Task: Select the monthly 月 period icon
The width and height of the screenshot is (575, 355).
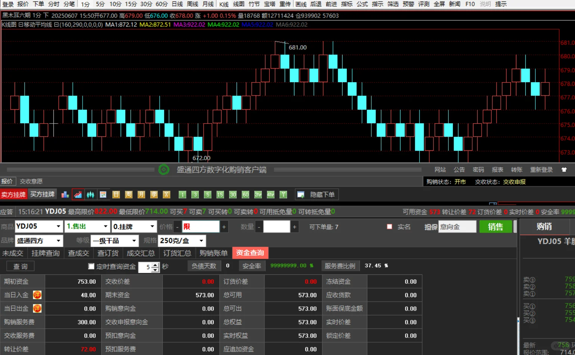Action: 141,194
